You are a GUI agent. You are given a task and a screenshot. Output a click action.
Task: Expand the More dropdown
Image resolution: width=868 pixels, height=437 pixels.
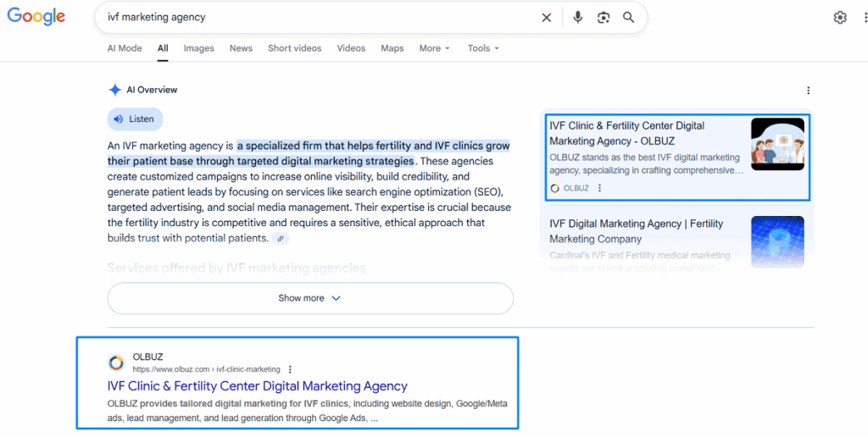coord(435,48)
